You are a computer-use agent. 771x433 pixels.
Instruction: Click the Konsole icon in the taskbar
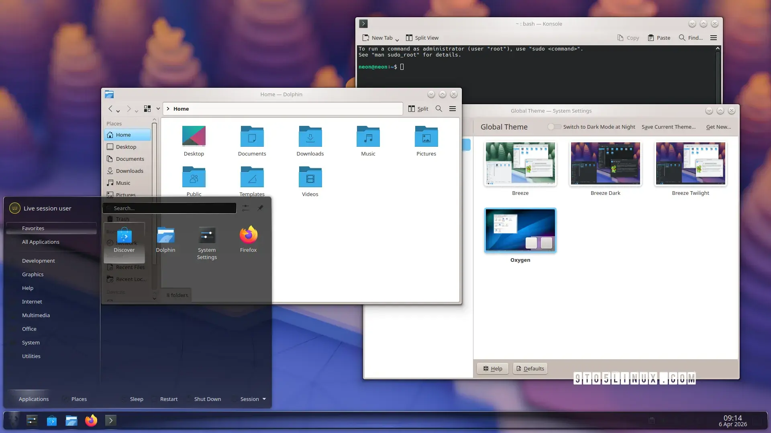pos(111,420)
